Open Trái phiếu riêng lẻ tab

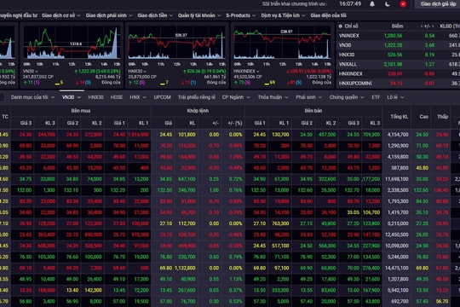coord(197,97)
